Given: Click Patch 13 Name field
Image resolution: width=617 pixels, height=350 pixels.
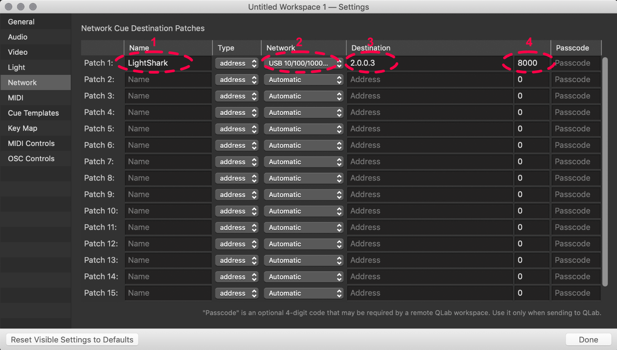Looking at the screenshot, I should (x=168, y=260).
